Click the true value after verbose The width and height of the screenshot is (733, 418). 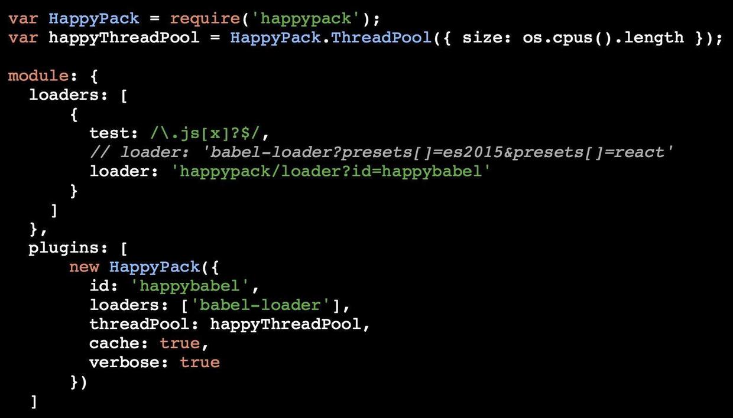coord(200,363)
